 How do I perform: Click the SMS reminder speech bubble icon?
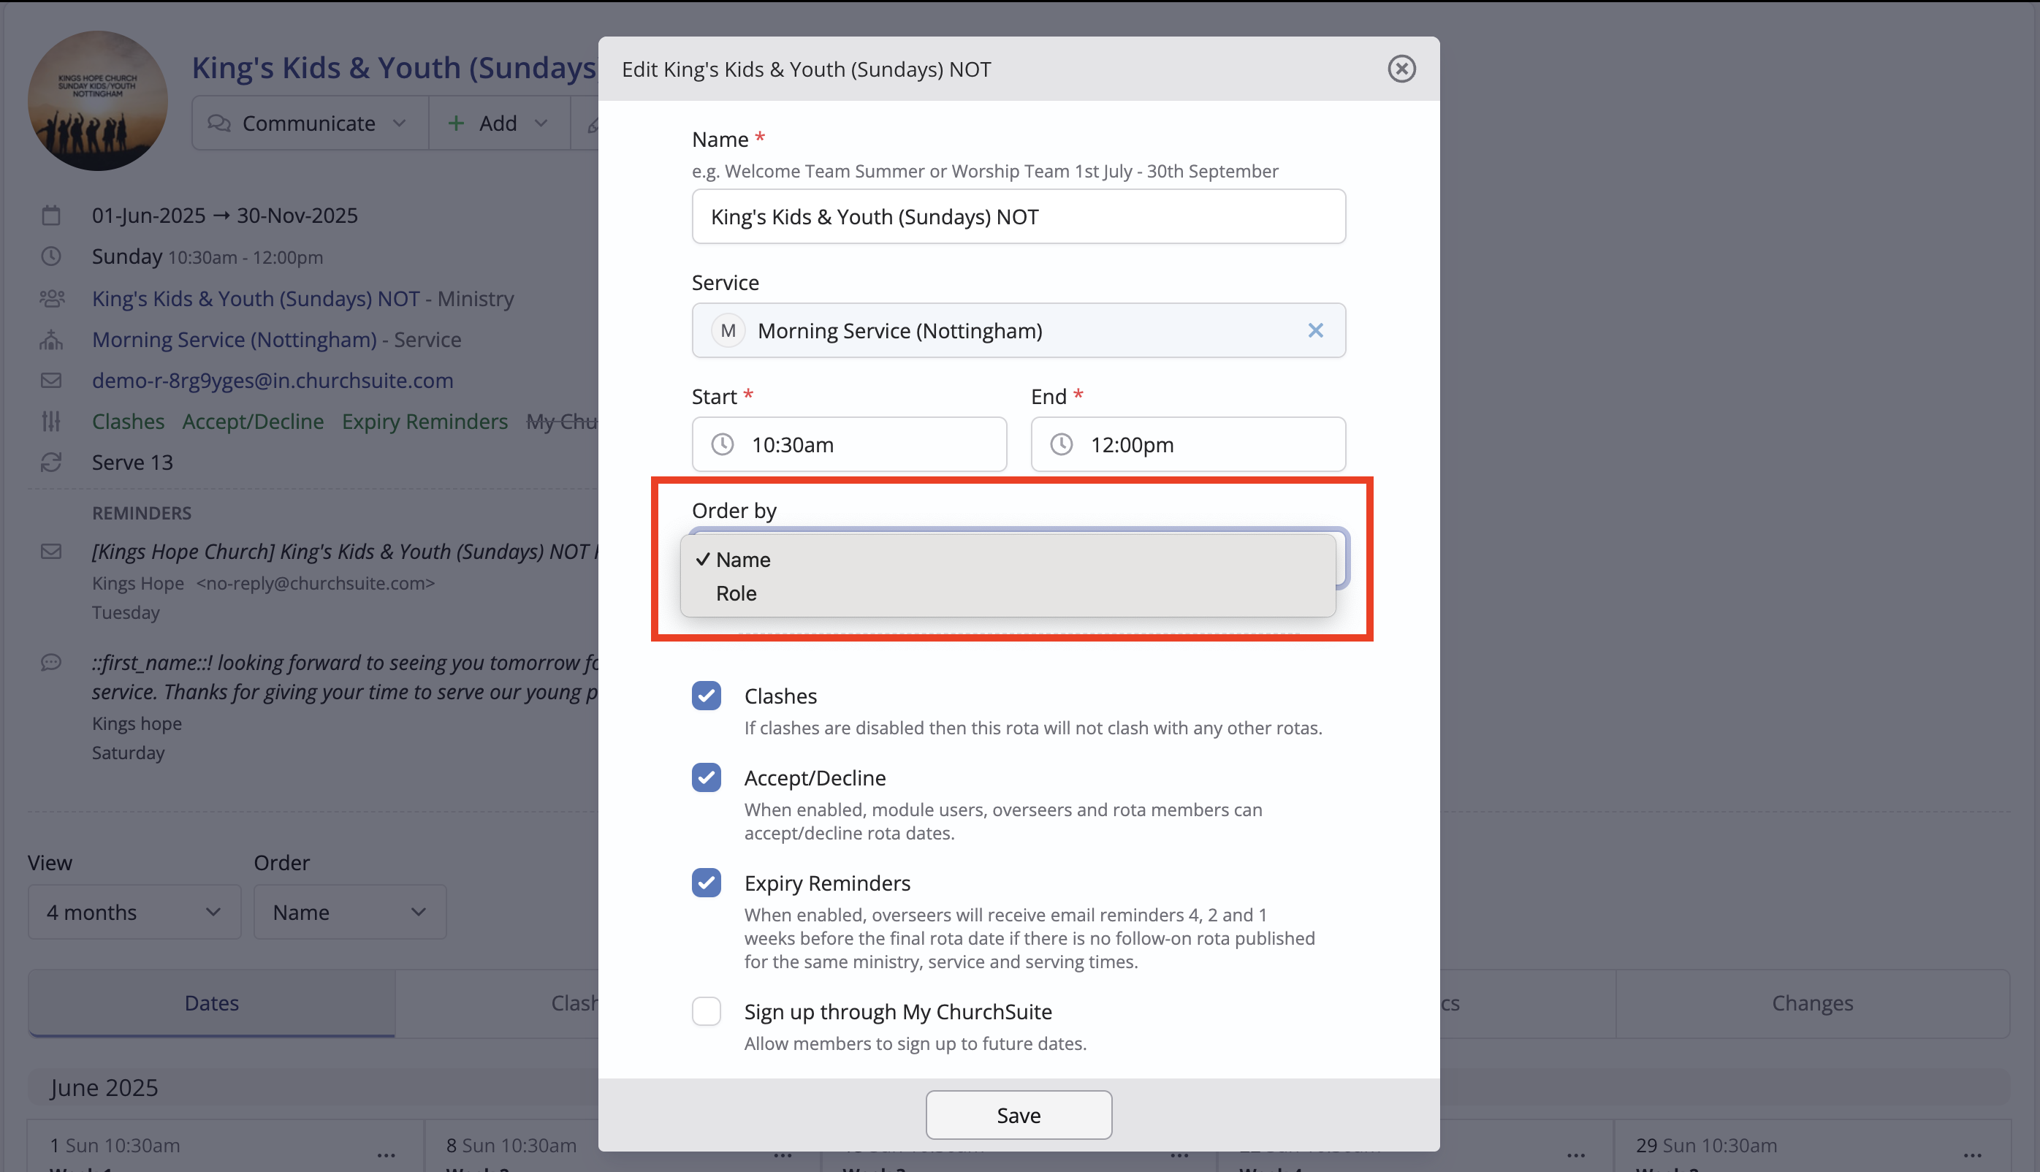[x=50, y=662]
